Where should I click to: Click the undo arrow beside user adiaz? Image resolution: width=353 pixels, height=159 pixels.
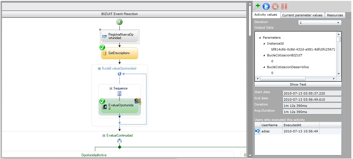[x=257, y=131]
